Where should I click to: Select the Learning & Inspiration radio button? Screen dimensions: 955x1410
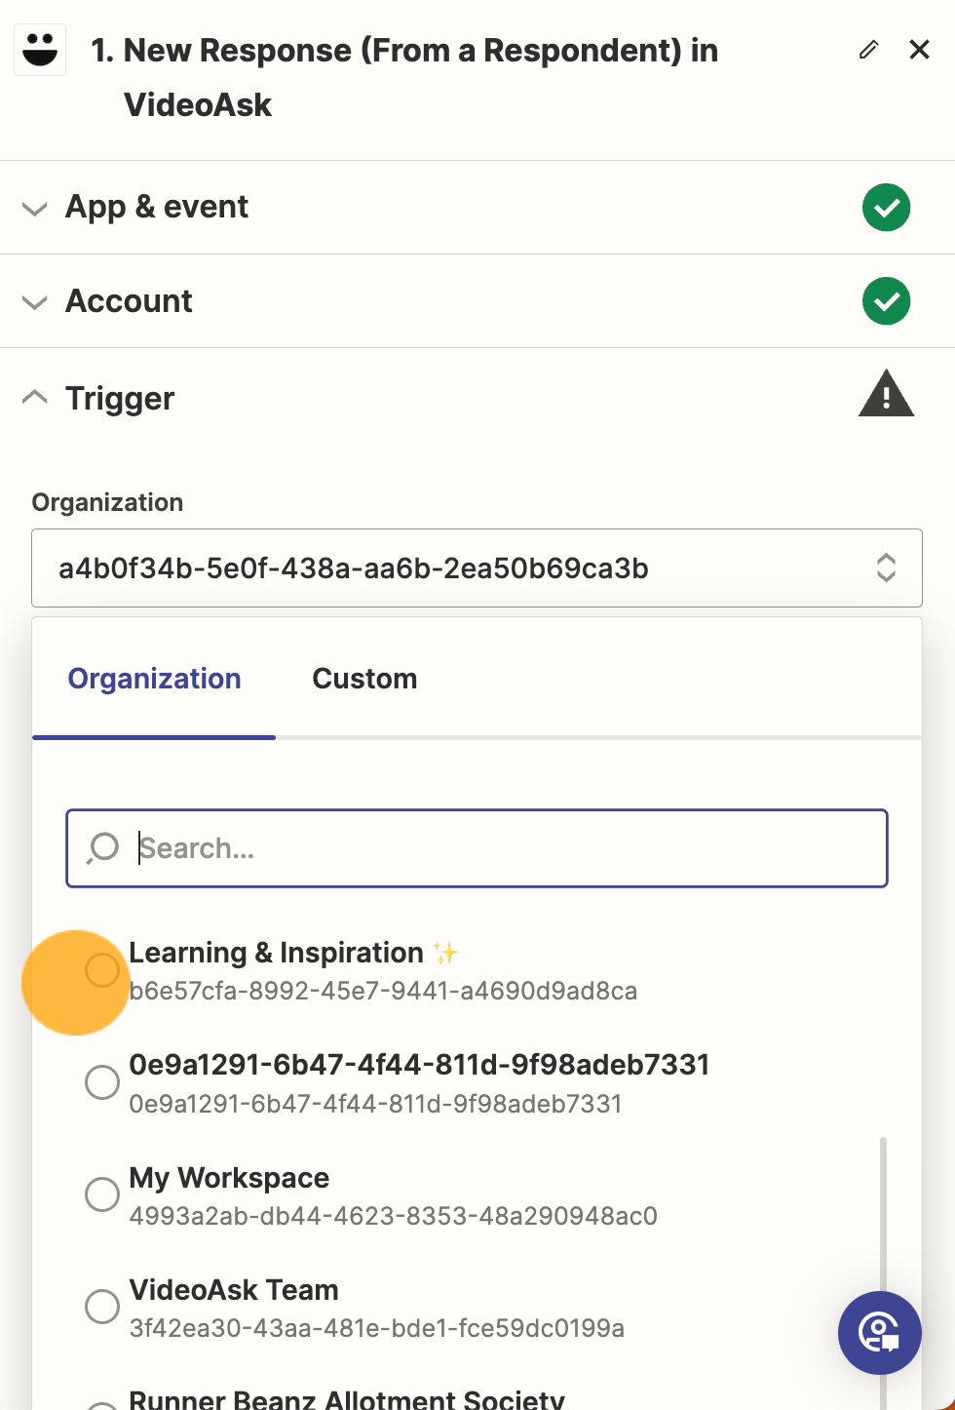[x=102, y=970]
